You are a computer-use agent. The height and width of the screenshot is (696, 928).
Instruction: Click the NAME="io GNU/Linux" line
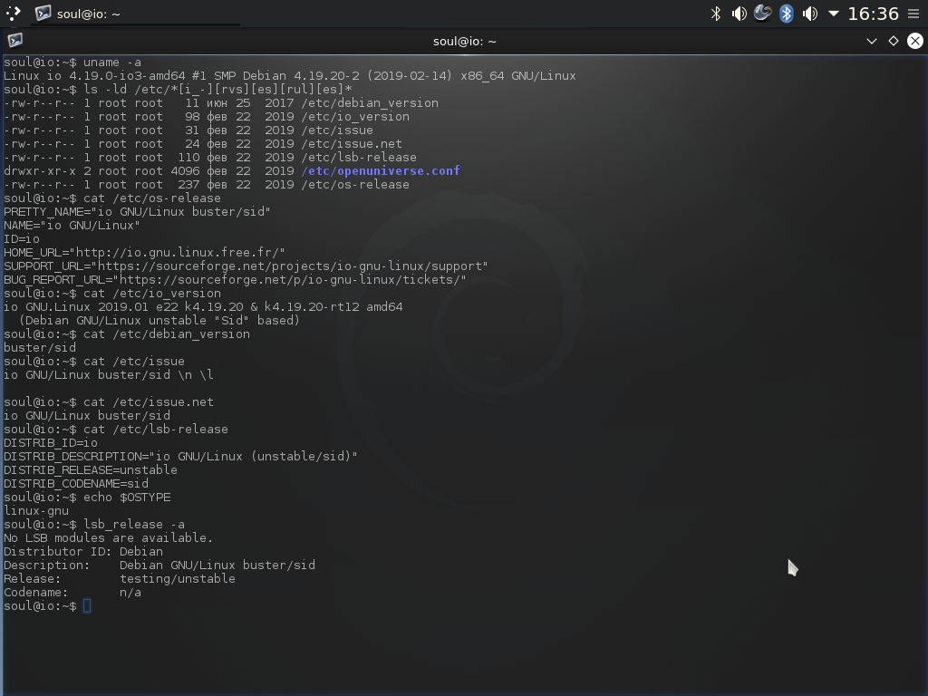(x=72, y=226)
